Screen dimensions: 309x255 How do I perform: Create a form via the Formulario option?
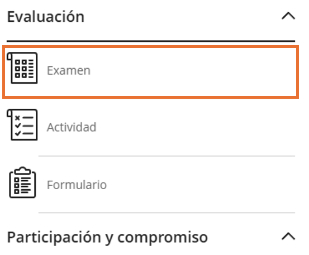pyautogui.click(x=151, y=185)
